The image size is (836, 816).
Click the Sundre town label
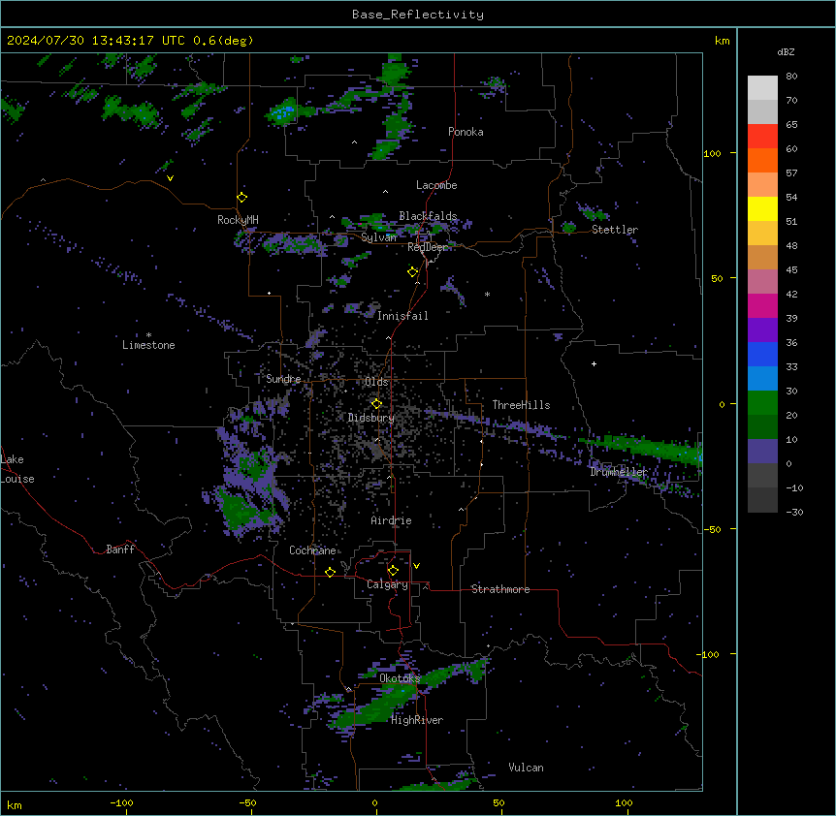283,379
